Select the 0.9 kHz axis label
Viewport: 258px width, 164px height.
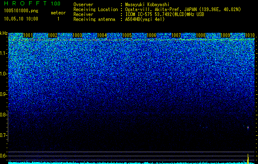tap(4, 94)
